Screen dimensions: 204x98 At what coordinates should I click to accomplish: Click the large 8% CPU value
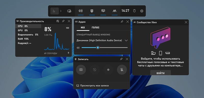click(x=48, y=29)
